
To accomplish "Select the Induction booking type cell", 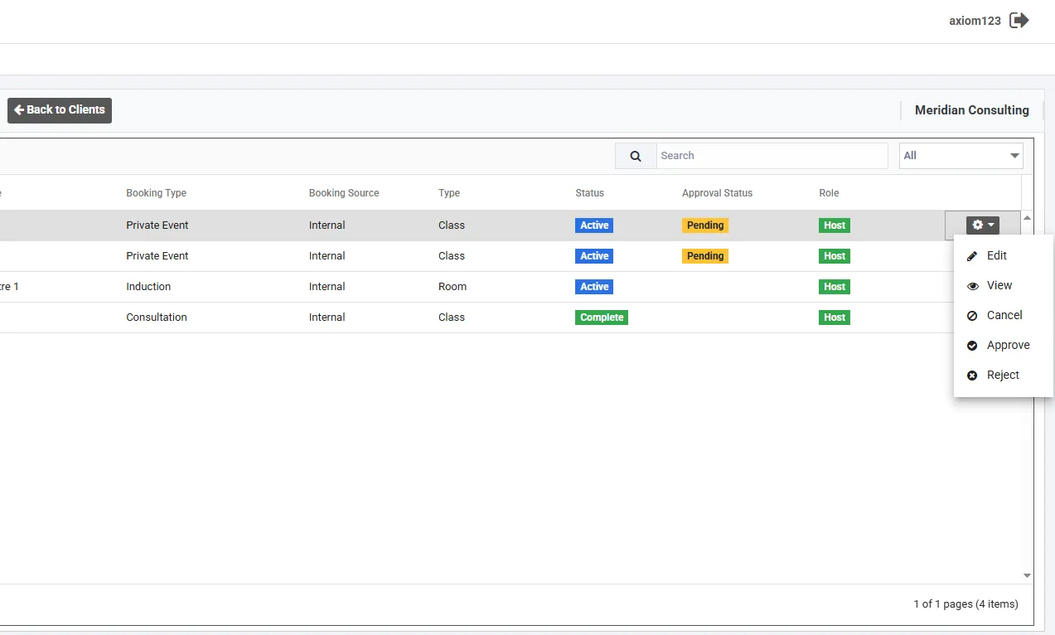I will click(148, 287).
